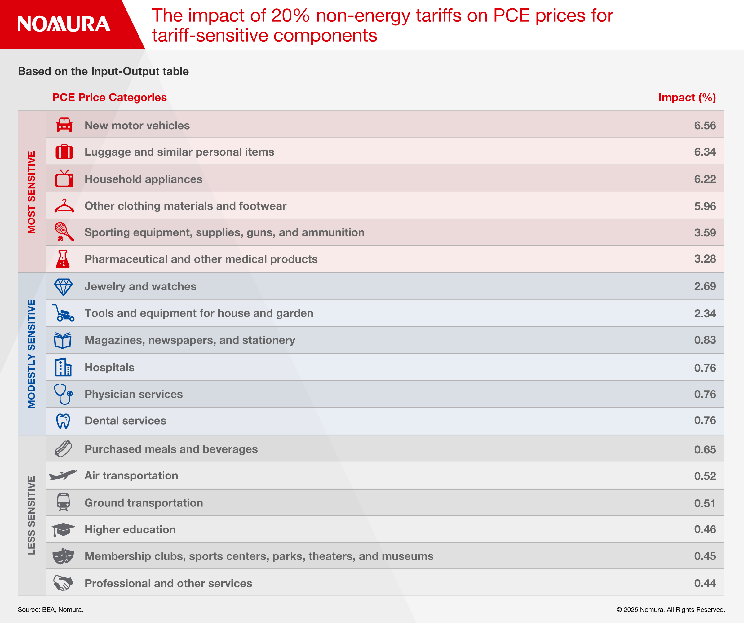Click the graduation cap Higher education icon
Image resolution: width=744 pixels, height=623 pixels.
click(x=64, y=529)
